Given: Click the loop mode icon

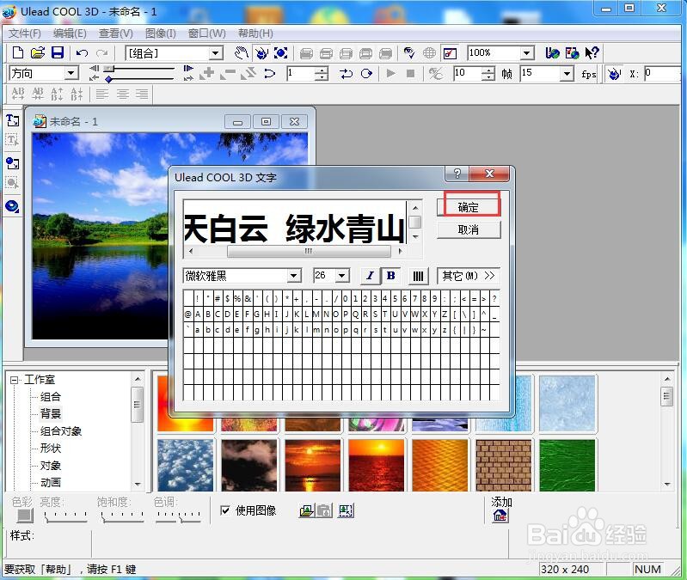Looking at the screenshot, I should coord(367,73).
